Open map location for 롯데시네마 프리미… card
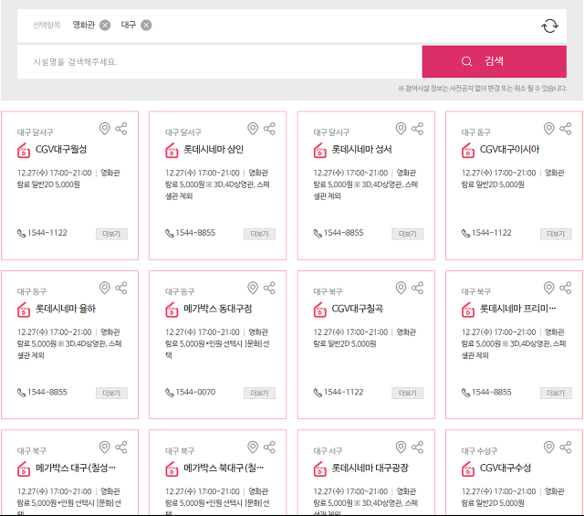Image resolution: width=584 pixels, height=516 pixels. tap(549, 288)
